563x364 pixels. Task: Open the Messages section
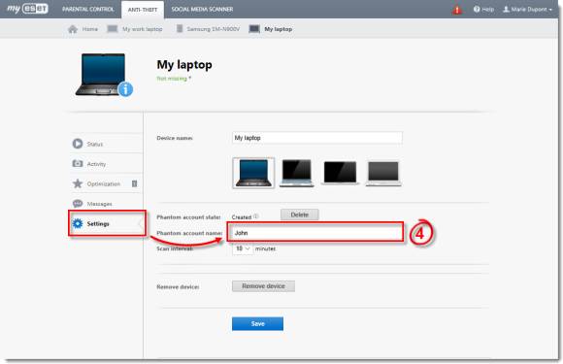point(107,204)
